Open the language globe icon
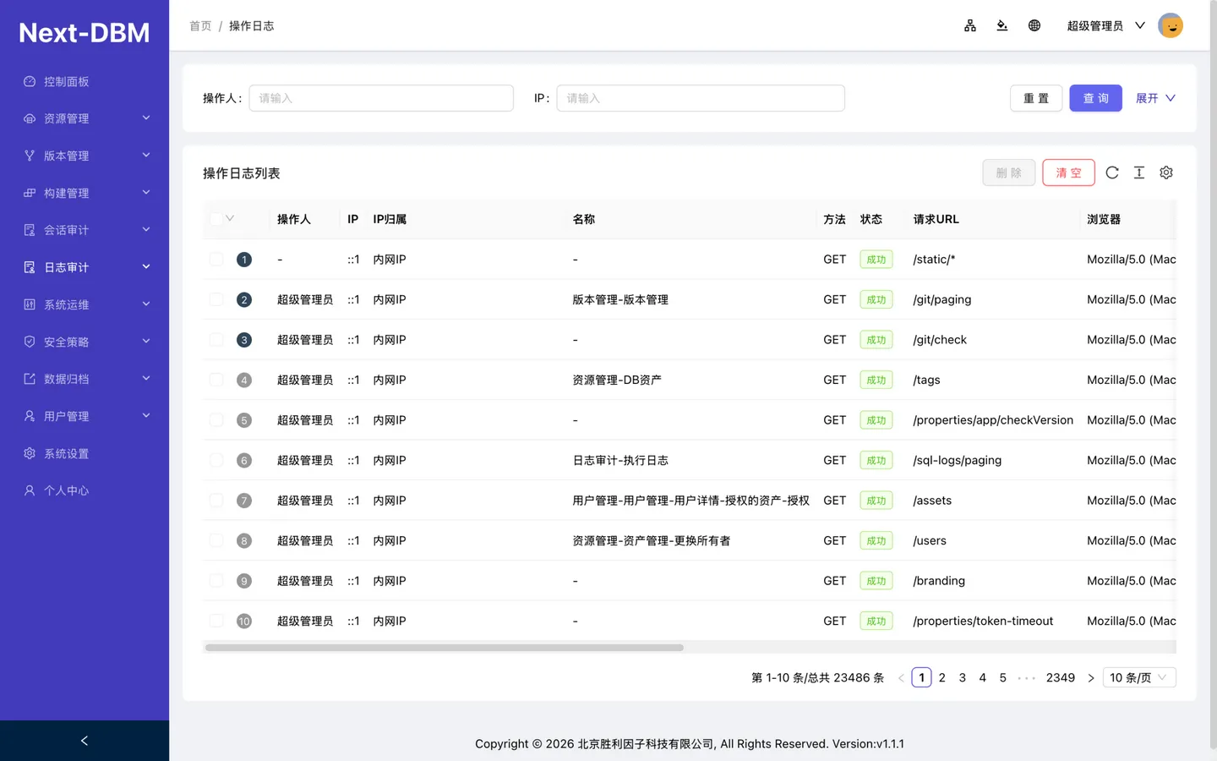1217x761 pixels. 1034,25
